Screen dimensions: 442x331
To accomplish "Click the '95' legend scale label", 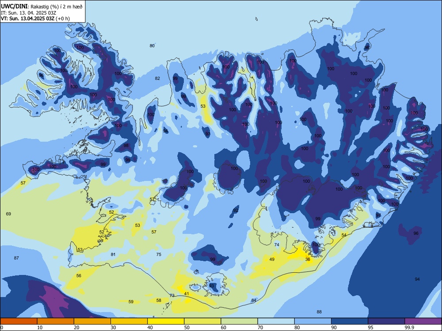I will pos(370,327).
